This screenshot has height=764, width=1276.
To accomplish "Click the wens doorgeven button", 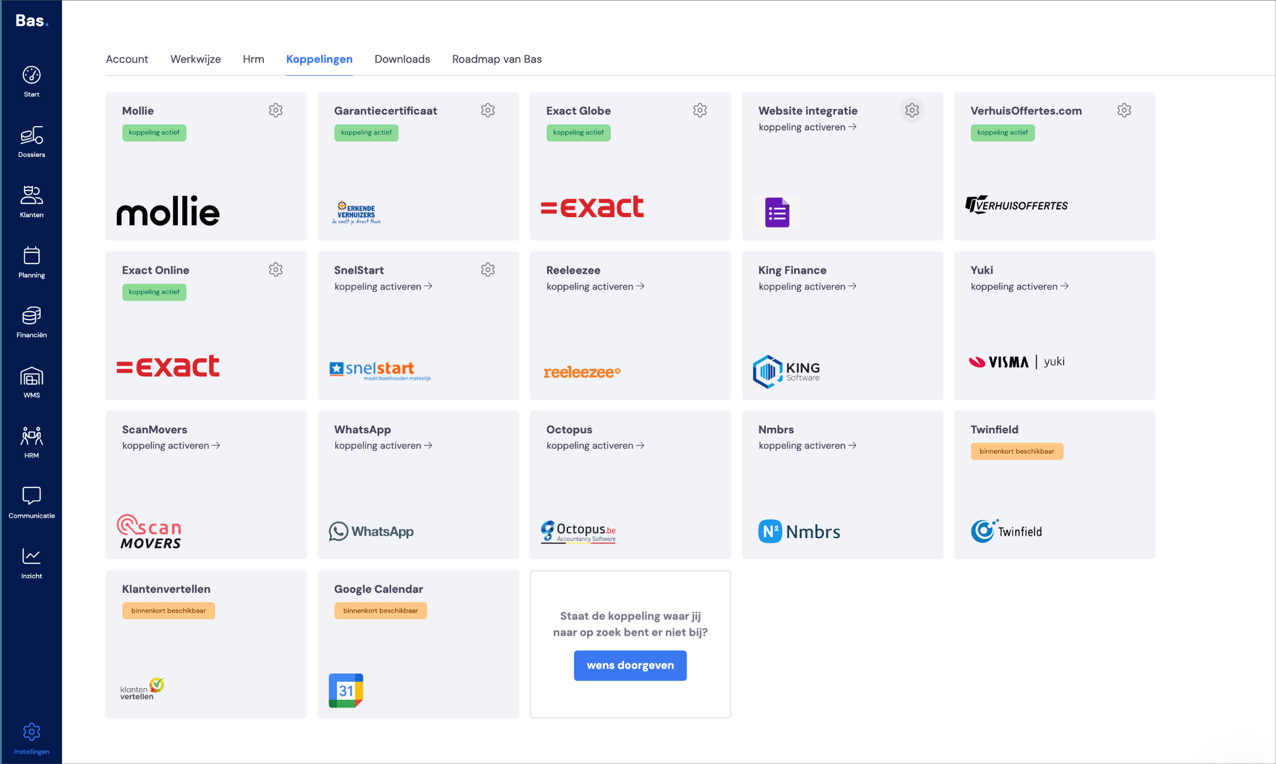I will pyautogui.click(x=630, y=665).
